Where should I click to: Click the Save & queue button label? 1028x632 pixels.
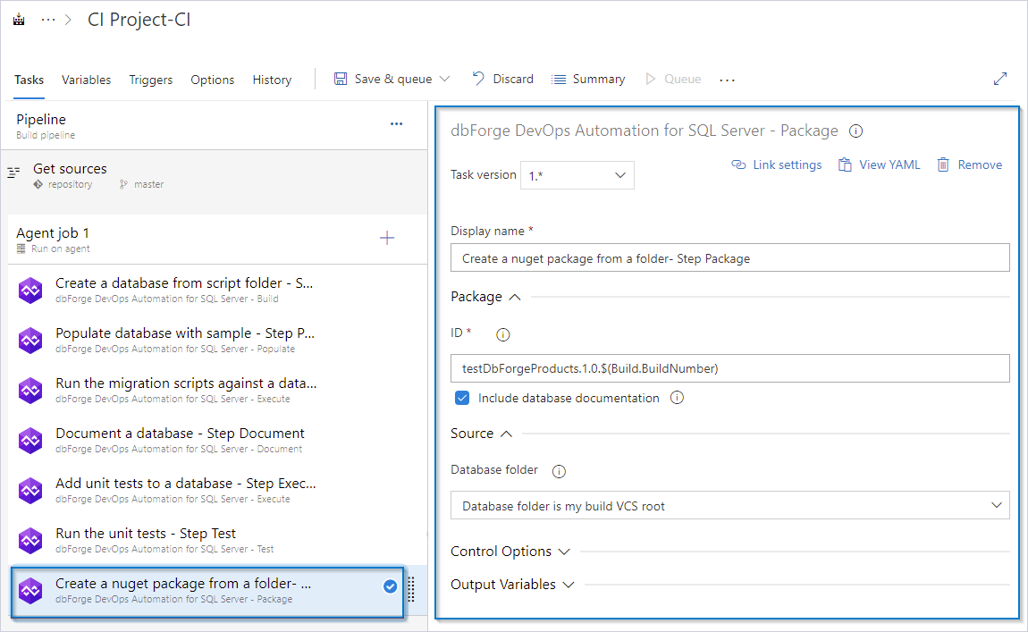[393, 79]
